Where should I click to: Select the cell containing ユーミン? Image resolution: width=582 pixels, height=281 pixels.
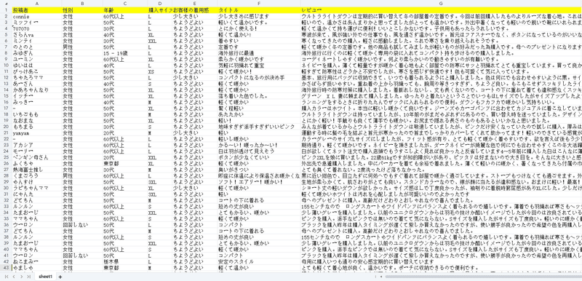point(37,59)
